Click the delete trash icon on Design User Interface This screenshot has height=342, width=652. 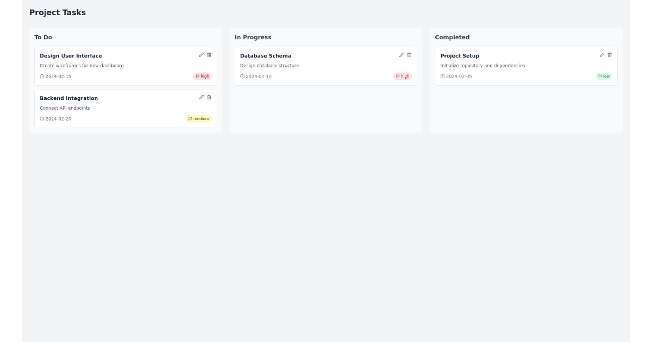(209, 55)
